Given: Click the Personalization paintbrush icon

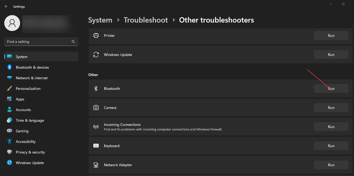Looking at the screenshot, I should (10, 89).
